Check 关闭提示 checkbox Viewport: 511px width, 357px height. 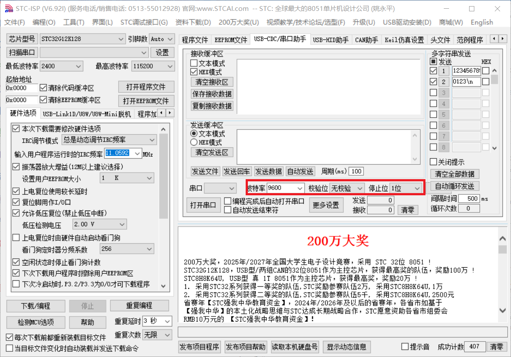[433, 162]
